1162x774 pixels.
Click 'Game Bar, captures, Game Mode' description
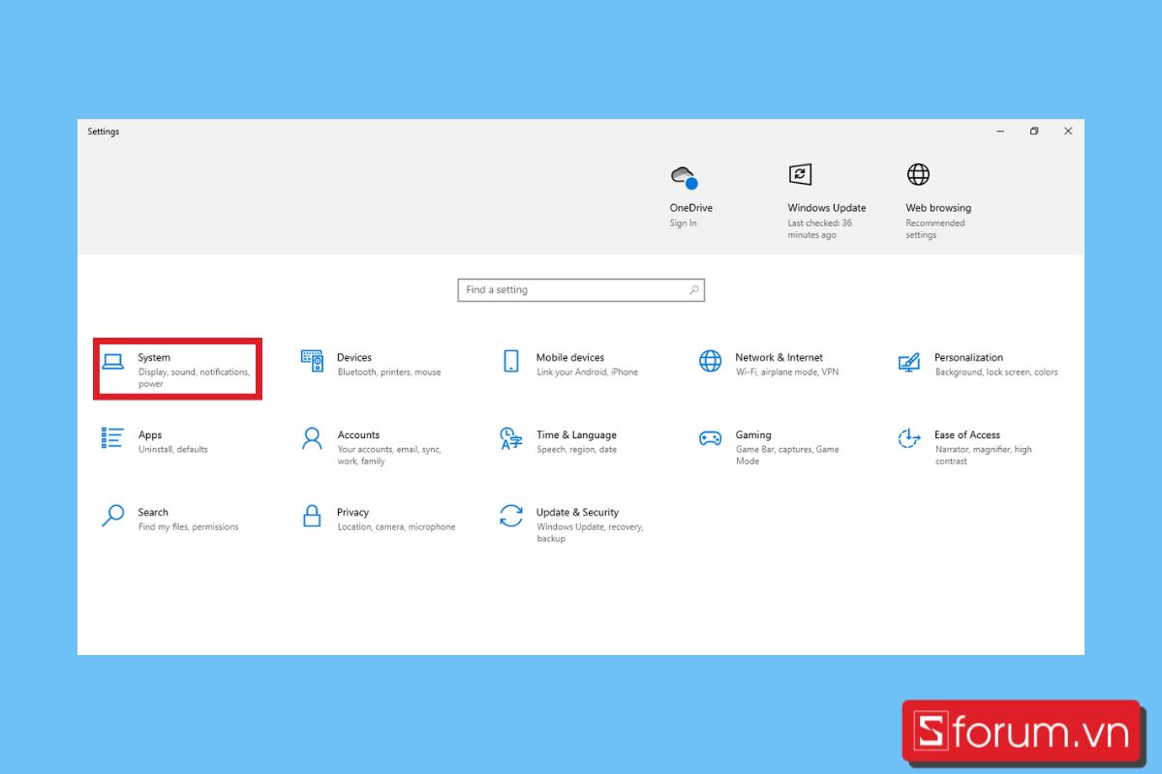787,456
